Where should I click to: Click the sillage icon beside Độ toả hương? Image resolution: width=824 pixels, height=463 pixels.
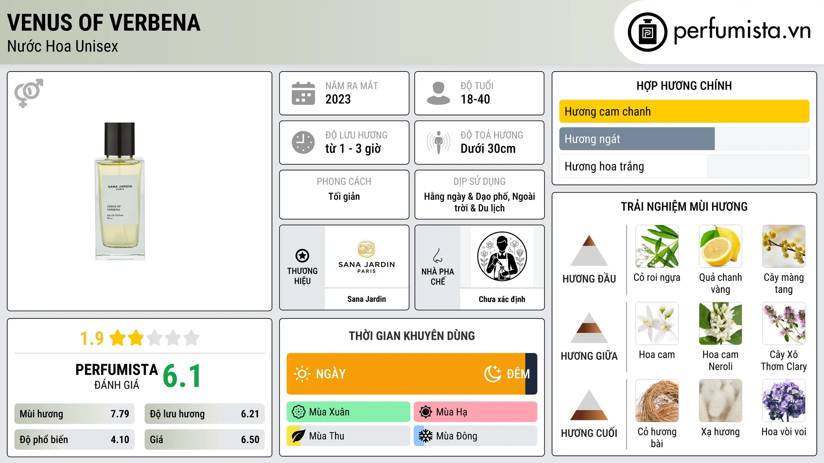coord(439,142)
